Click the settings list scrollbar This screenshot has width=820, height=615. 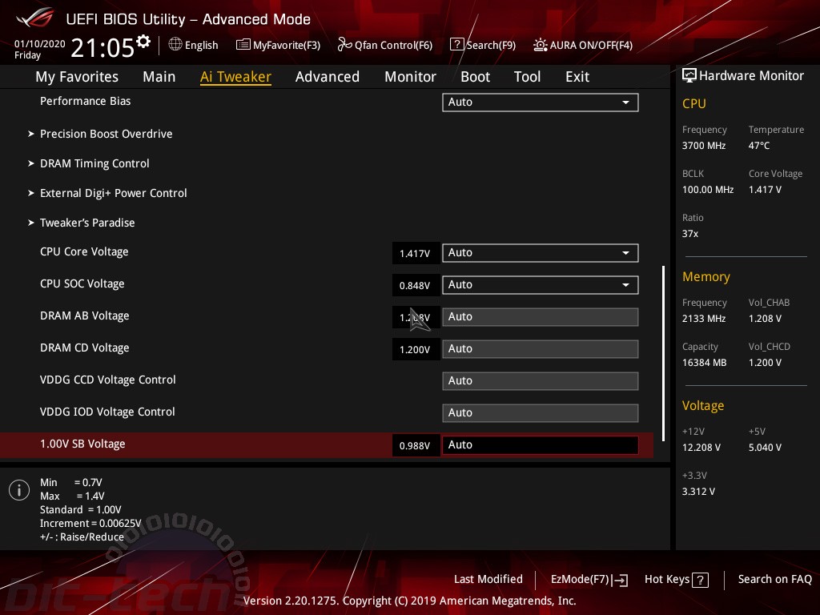[664, 353]
